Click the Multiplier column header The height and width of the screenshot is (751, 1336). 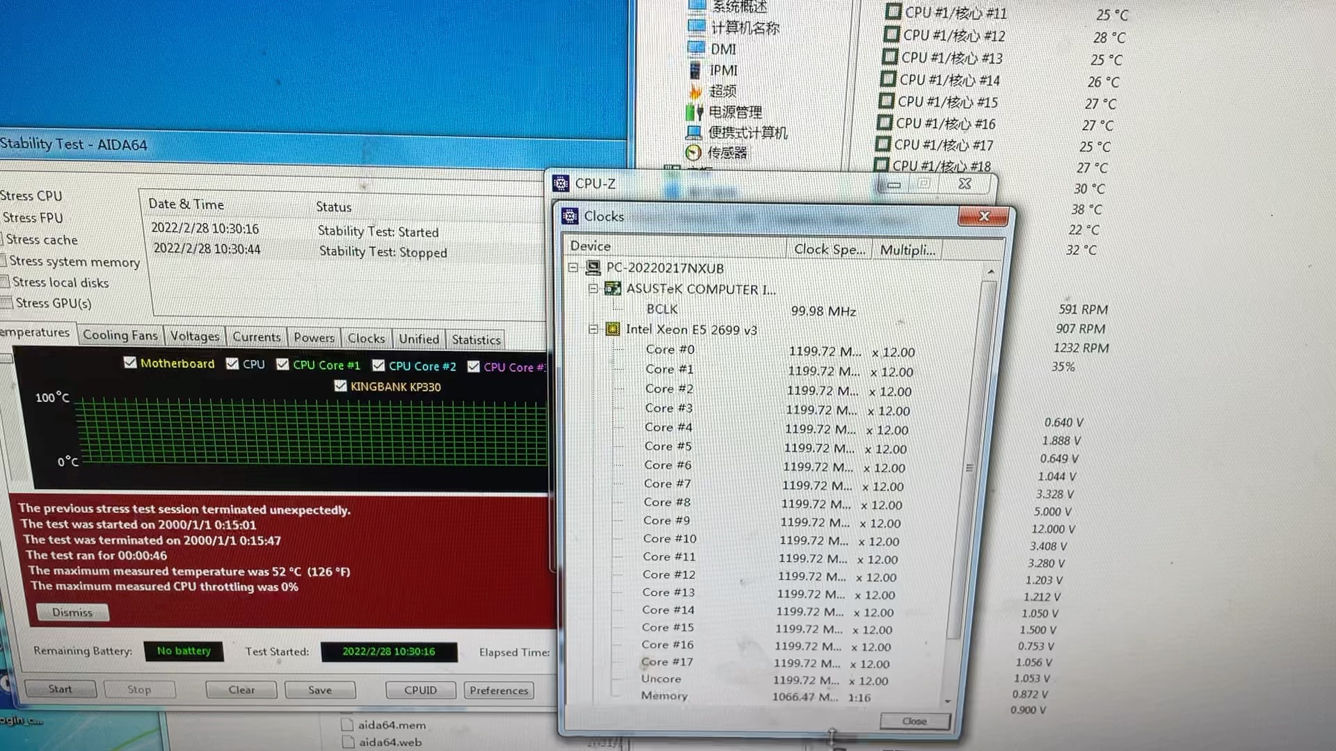pyautogui.click(x=907, y=250)
